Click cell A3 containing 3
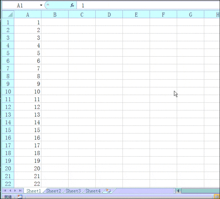The image size is (220, 199). (x=27, y=38)
